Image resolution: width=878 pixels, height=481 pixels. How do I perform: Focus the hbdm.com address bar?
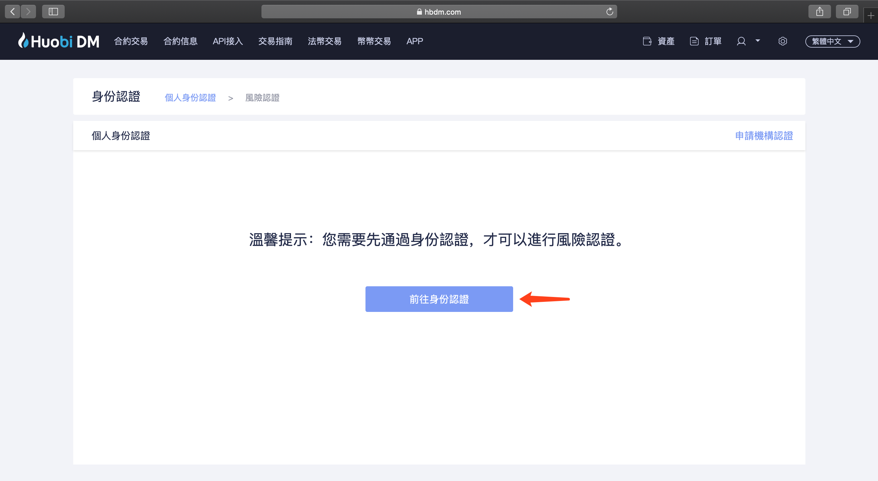tap(439, 12)
